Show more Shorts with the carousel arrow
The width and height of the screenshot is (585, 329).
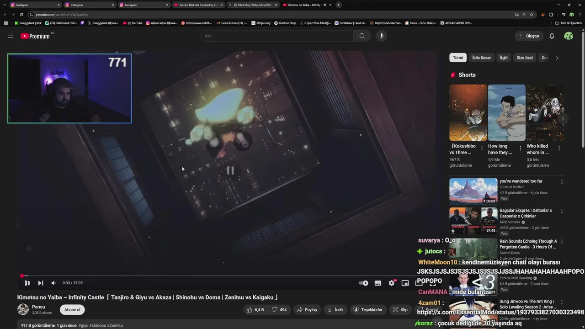pos(563,118)
